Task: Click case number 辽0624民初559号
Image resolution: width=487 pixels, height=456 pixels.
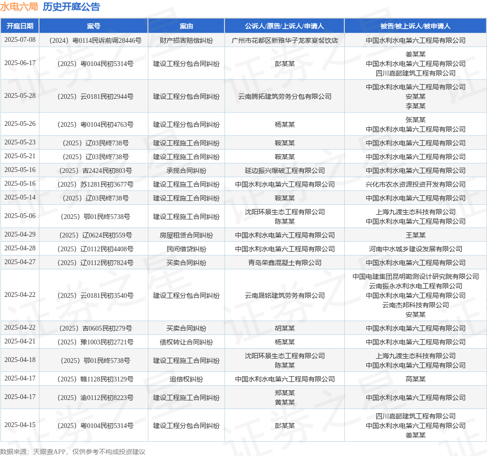Action: (x=95, y=235)
